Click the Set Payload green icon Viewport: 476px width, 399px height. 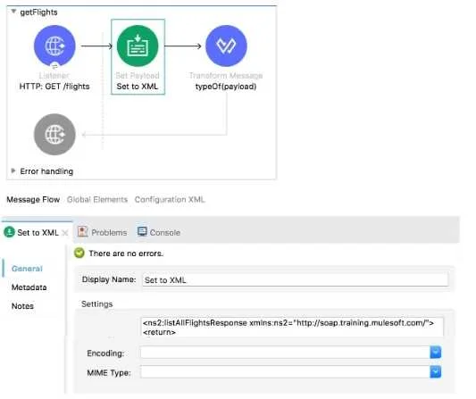coord(138,46)
